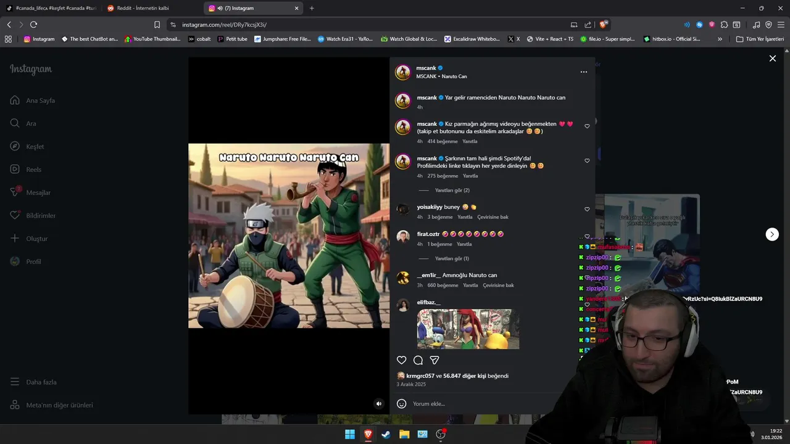
Task: Like the reel with heart icon
Action: tap(401, 360)
